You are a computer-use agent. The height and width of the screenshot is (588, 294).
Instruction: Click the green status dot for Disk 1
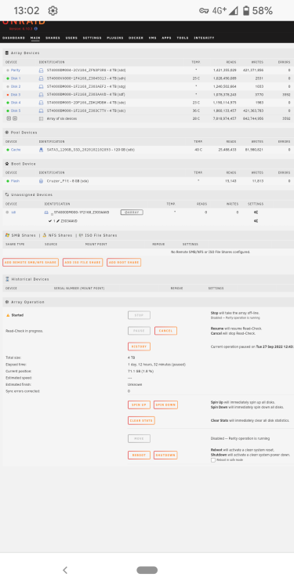[x=8, y=78]
